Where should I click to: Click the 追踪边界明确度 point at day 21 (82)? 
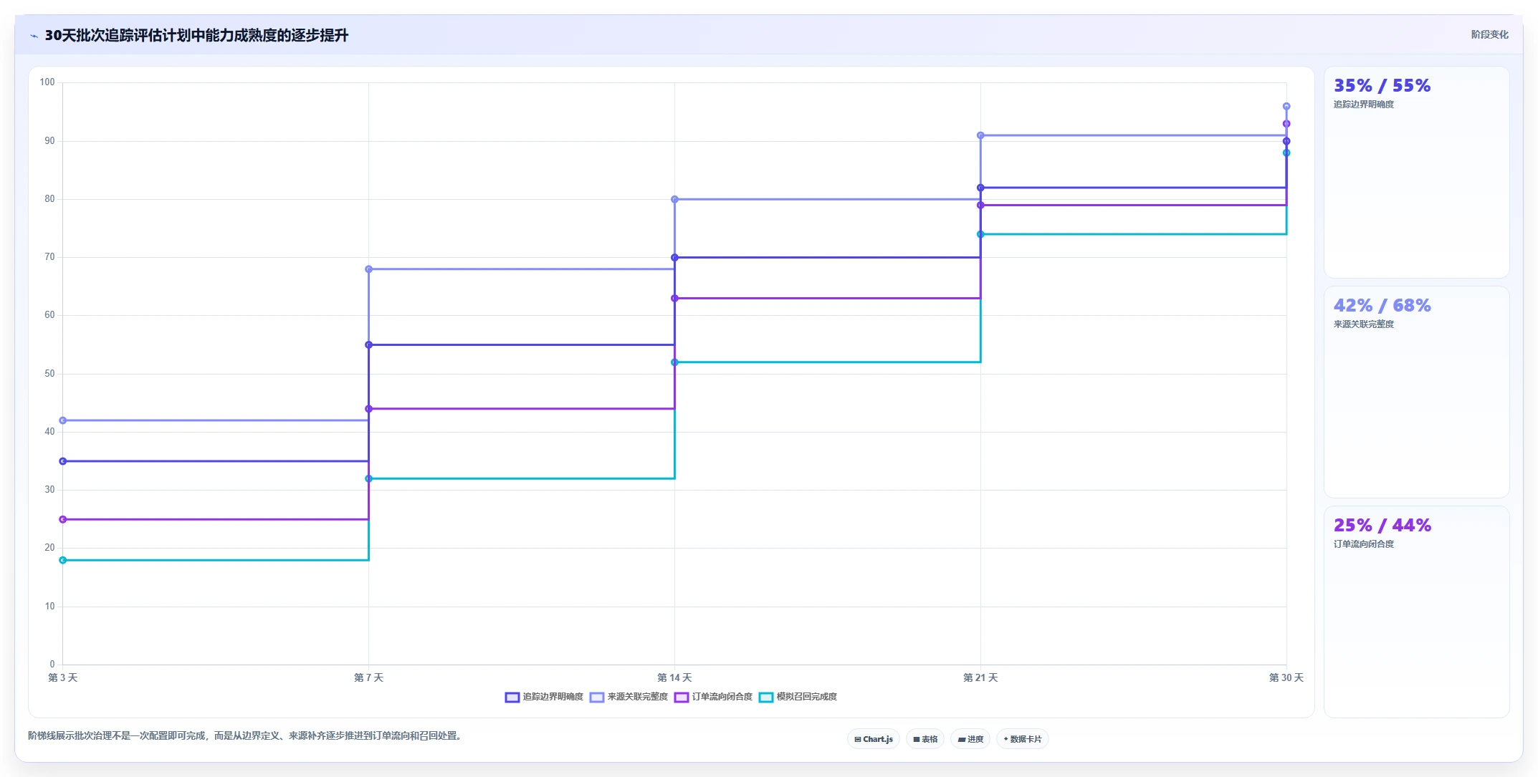pos(980,188)
